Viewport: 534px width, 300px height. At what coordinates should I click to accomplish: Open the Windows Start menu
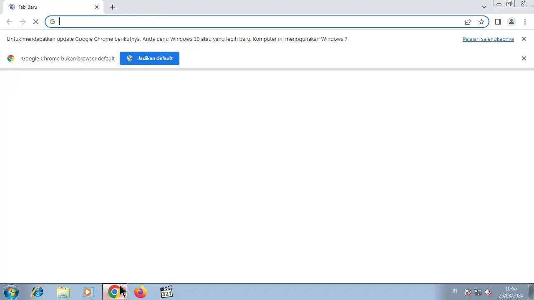point(11,292)
